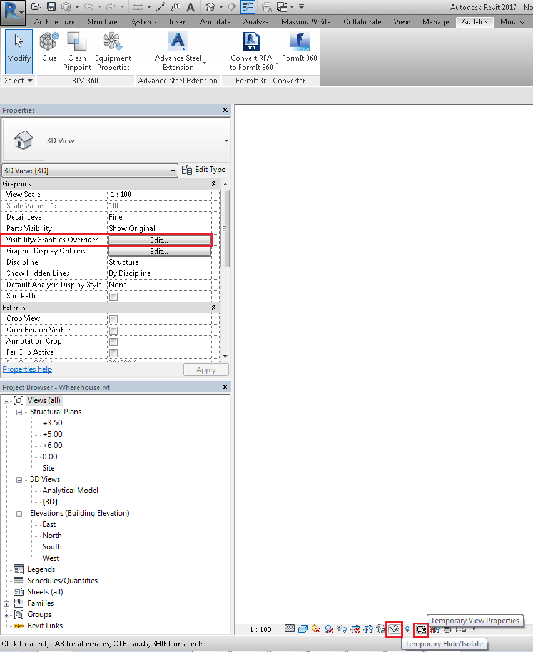Switch to the Massing & Site tab
Image resolution: width=533 pixels, height=652 pixels.
coord(306,22)
